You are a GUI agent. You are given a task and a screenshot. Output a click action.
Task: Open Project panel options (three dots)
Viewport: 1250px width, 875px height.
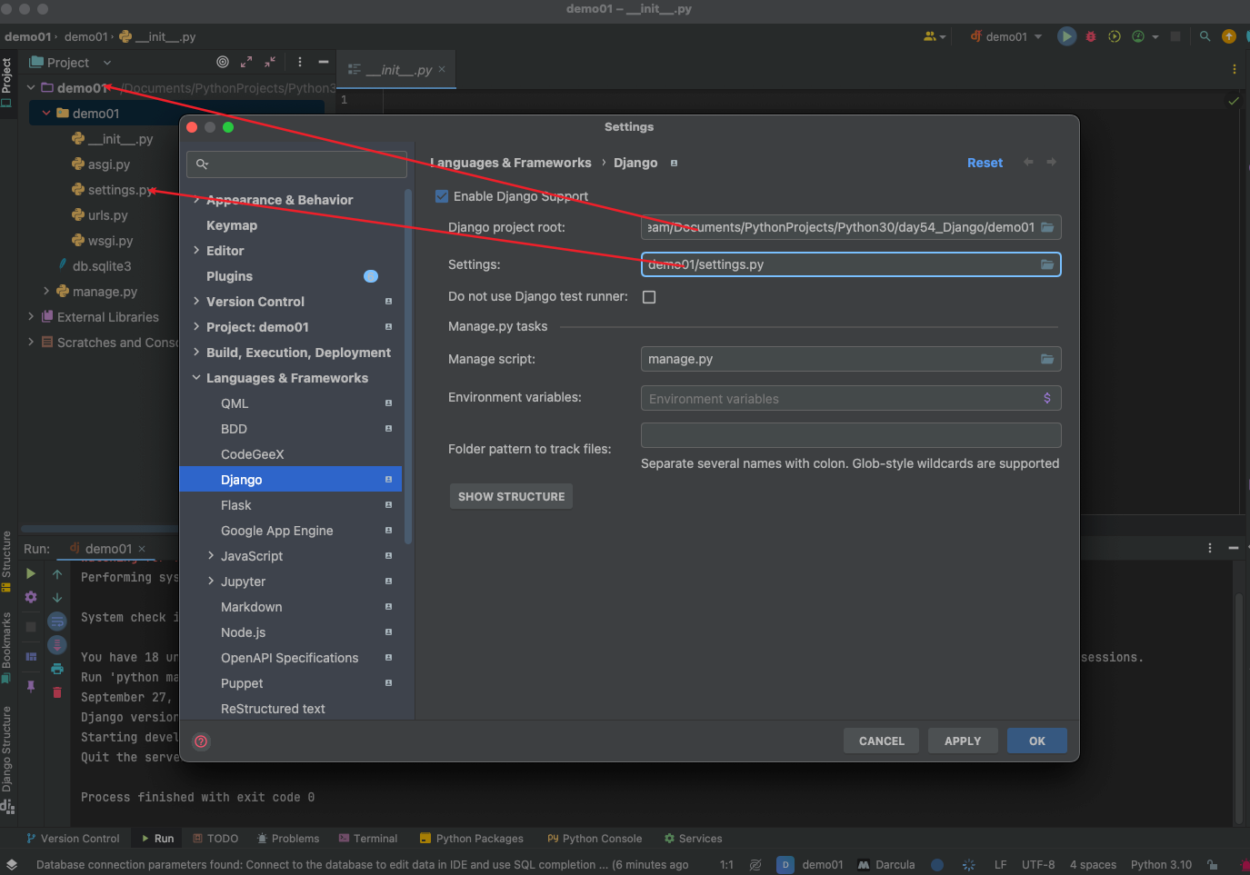tap(300, 62)
